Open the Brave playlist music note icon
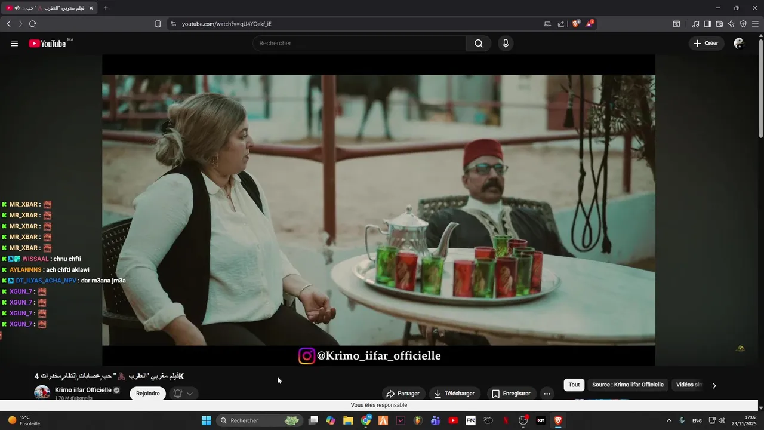This screenshot has width=764, height=430. [695, 24]
